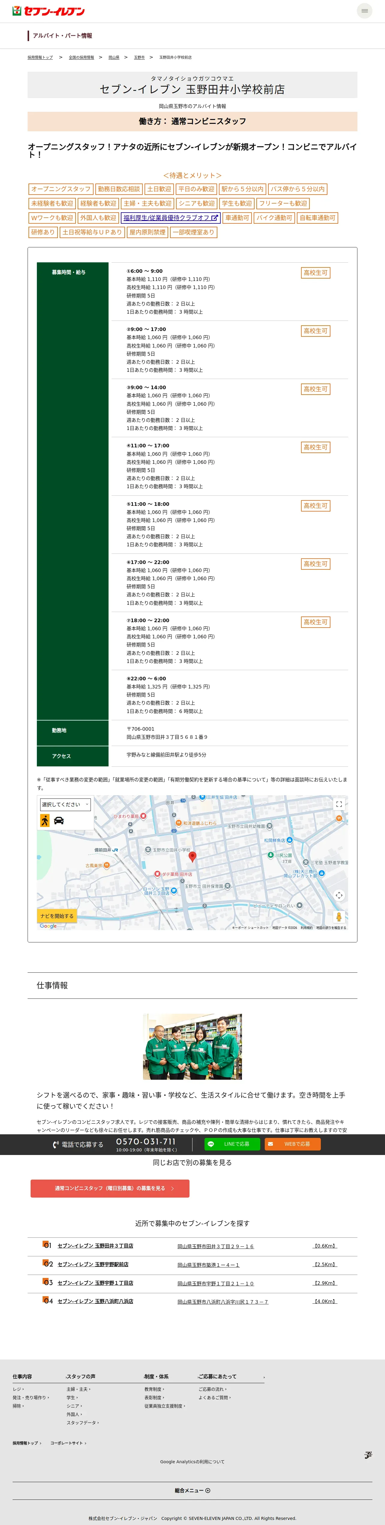Open map 利用規約 terms link
The height and width of the screenshot is (1525, 385).
tap(306, 928)
